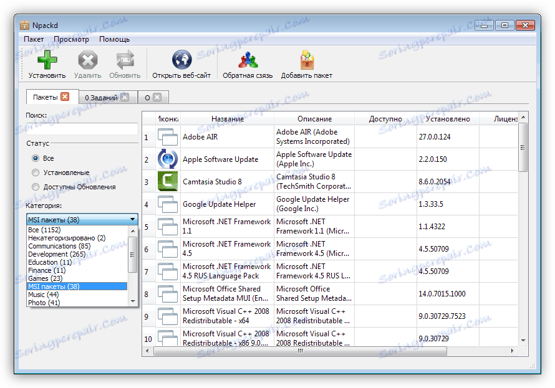
Task: Choose Finance (11) category
Action: pos(77,270)
